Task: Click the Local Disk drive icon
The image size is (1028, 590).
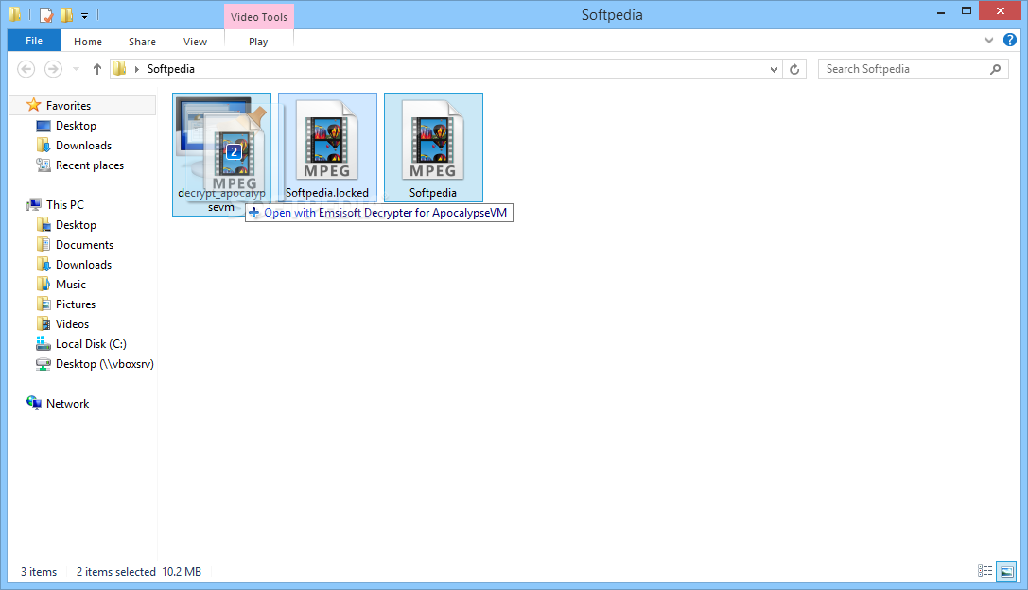Action: 44,343
